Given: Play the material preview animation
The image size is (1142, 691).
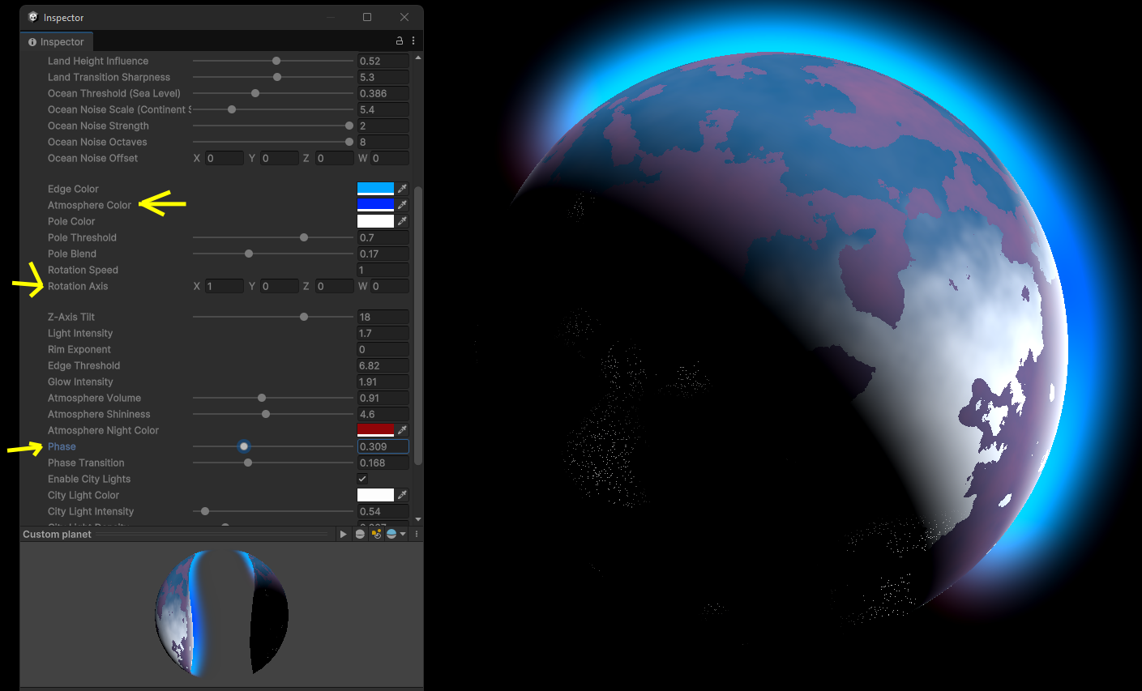Looking at the screenshot, I should pyautogui.click(x=343, y=534).
